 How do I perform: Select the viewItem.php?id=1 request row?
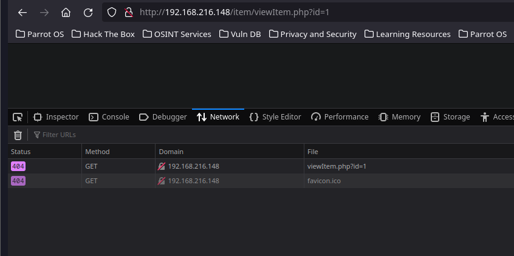pyautogui.click(x=261, y=166)
